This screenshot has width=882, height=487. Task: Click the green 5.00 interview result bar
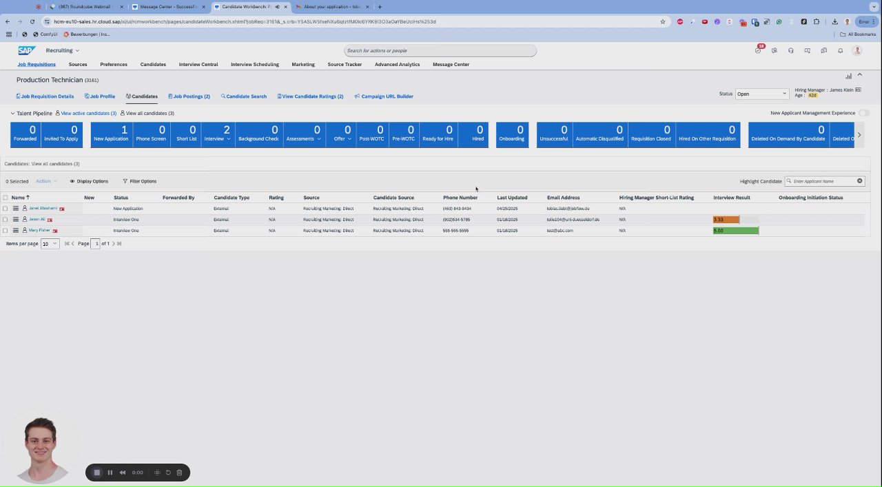point(736,231)
